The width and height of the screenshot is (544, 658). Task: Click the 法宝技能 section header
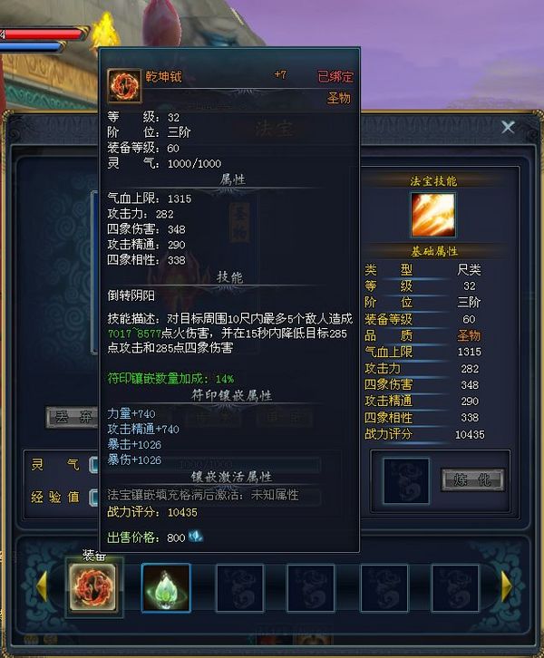[x=433, y=181]
